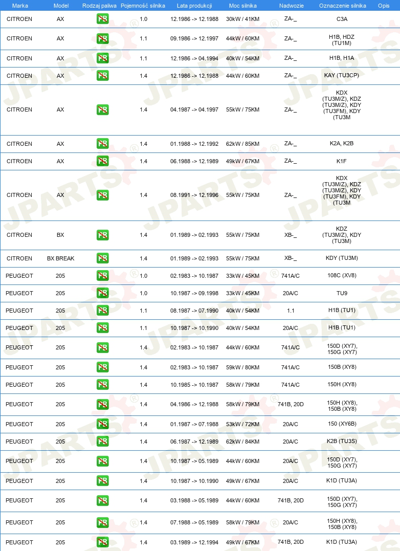Click fuel icon in BX BREAK row
Image resolution: width=400 pixels, height=551 pixels.
click(102, 258)
